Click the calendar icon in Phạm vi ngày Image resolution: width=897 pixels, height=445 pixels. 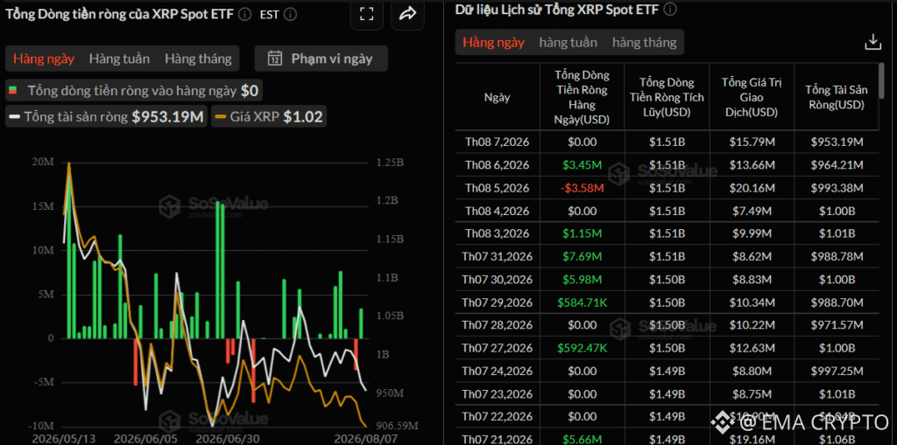coord(275,59)
